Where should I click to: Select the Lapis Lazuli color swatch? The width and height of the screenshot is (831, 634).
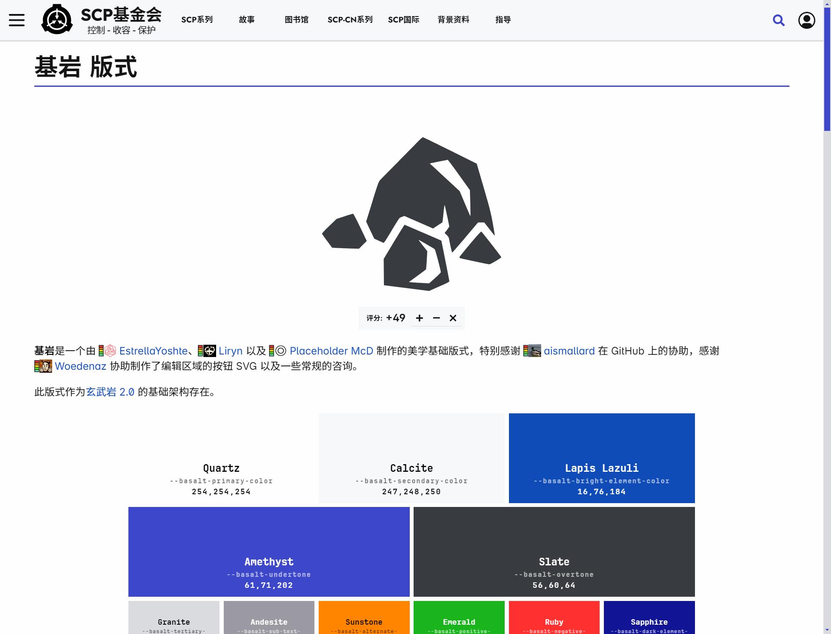tap(601, 458)
